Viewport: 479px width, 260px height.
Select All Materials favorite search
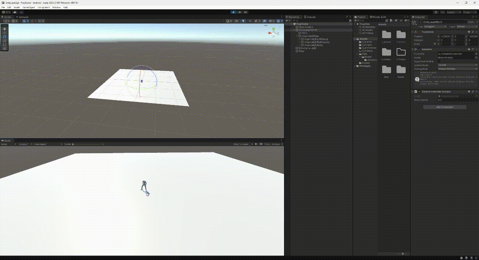tap(368, 27)
